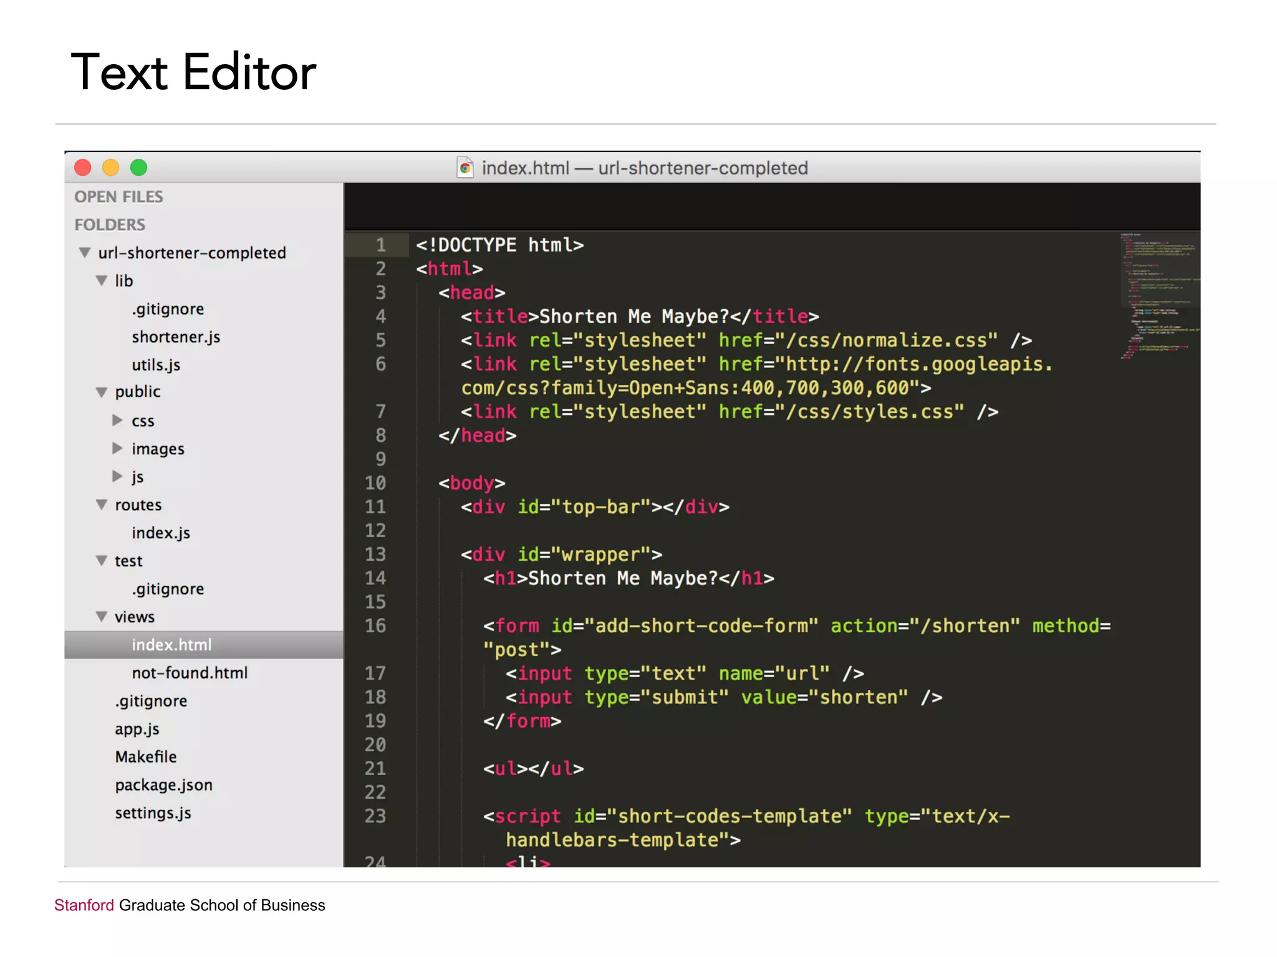Click line number 16 in the gutter
The height and width of the screenshot is (957, 1277).
coord(375,626)
